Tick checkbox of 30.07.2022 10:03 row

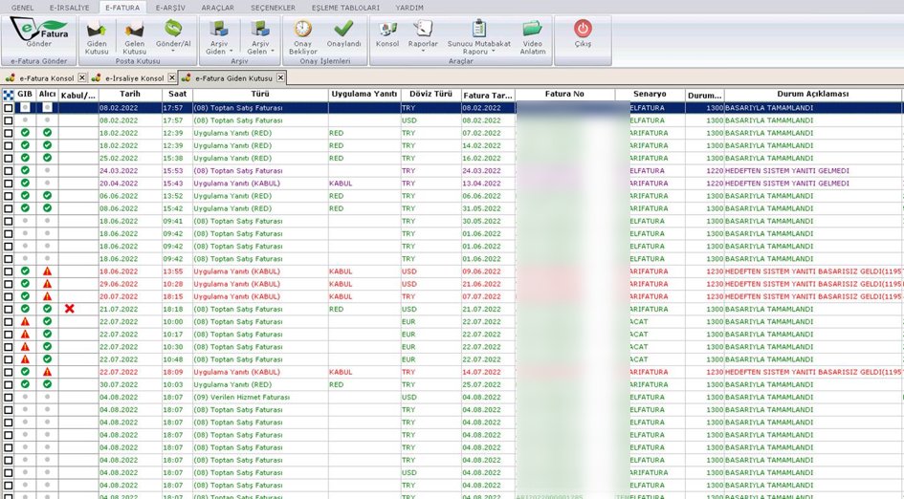click(8, 384)
